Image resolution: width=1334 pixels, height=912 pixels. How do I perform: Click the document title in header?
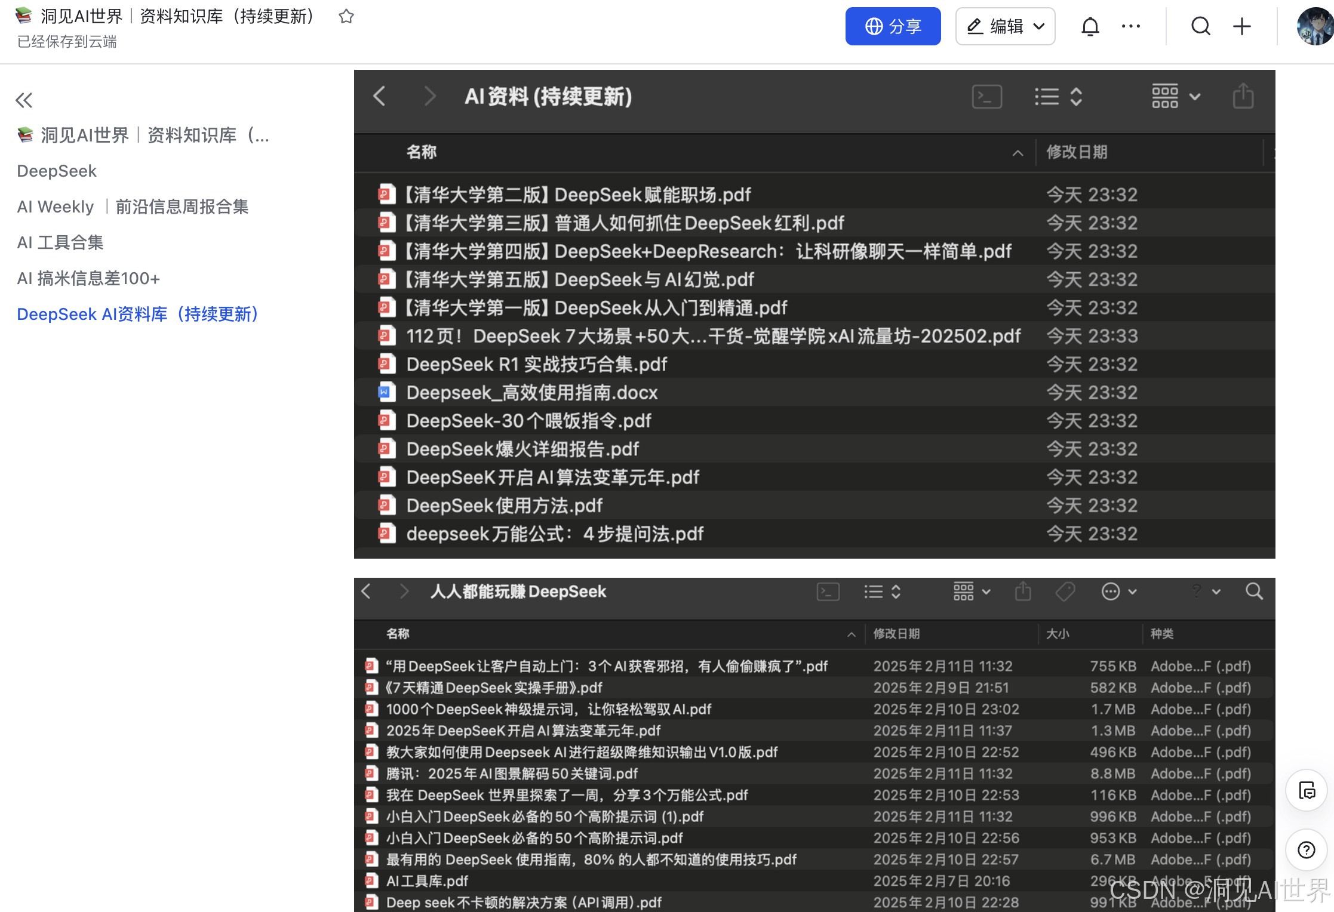coord(177,17)
